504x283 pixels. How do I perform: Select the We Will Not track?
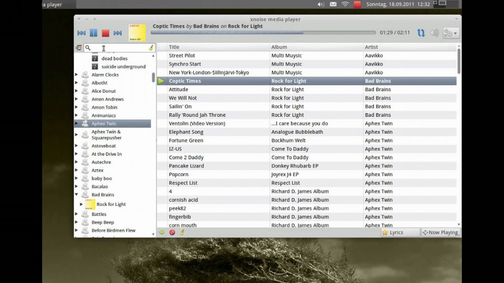point(307,98)
